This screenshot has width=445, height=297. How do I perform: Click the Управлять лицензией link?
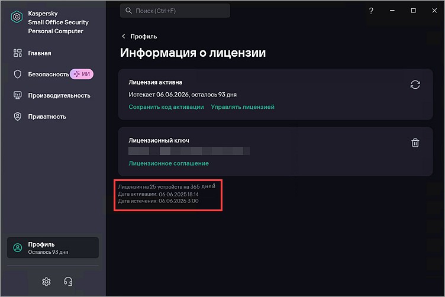(243, 107)
